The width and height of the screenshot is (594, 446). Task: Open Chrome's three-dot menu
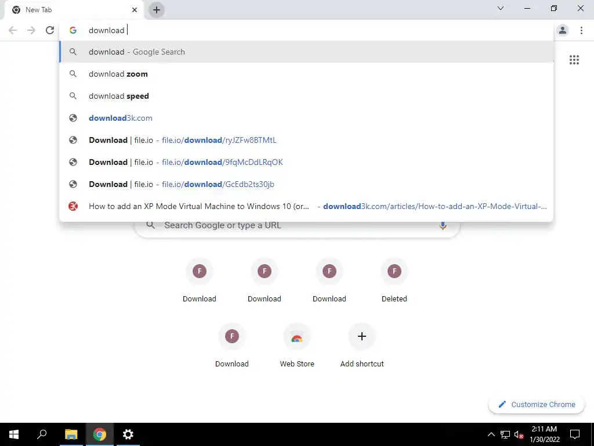pos(581,30)
